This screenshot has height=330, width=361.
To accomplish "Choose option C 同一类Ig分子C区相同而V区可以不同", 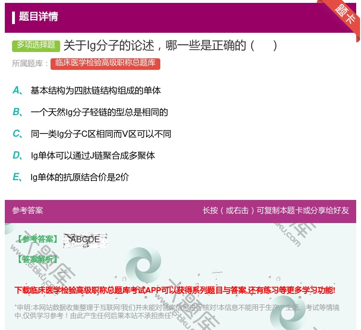I will coord(101,134).
